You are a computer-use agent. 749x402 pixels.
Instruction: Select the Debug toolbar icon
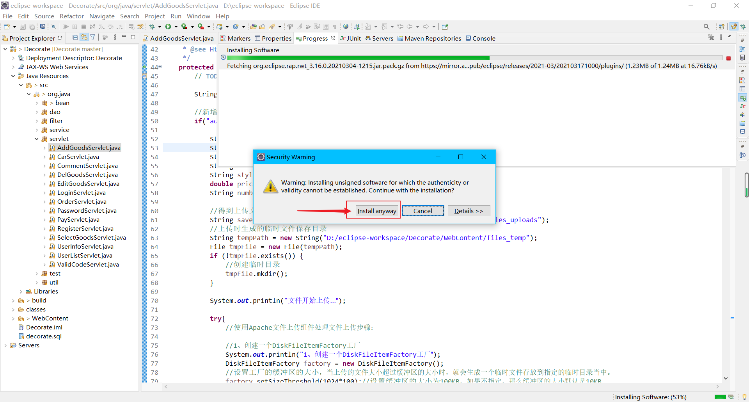click(x=153, y=27)
